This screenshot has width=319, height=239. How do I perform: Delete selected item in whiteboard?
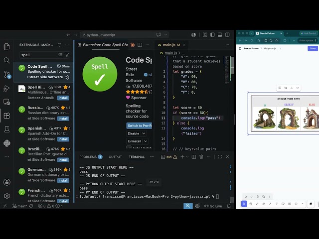257,197
